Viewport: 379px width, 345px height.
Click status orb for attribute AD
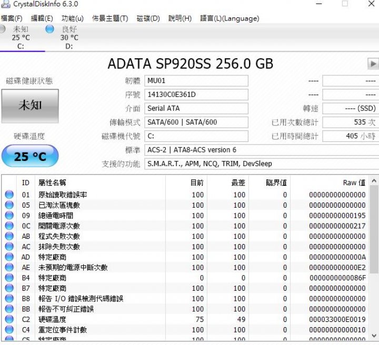click(x=9, y=257)
